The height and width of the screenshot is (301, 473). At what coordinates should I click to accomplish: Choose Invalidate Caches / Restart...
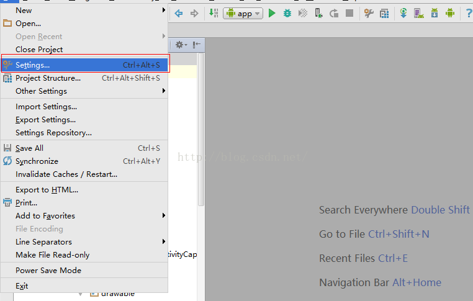click(x=84, y=174)
